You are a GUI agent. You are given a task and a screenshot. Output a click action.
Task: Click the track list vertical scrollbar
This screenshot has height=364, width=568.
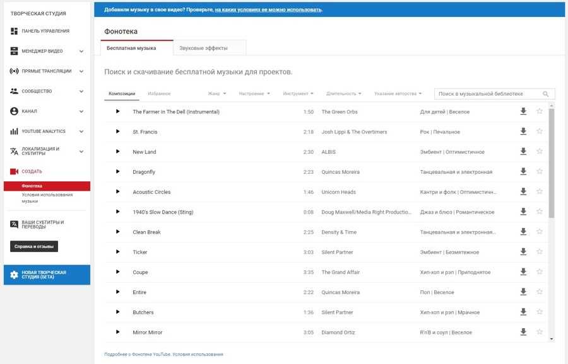click(552, 164)
